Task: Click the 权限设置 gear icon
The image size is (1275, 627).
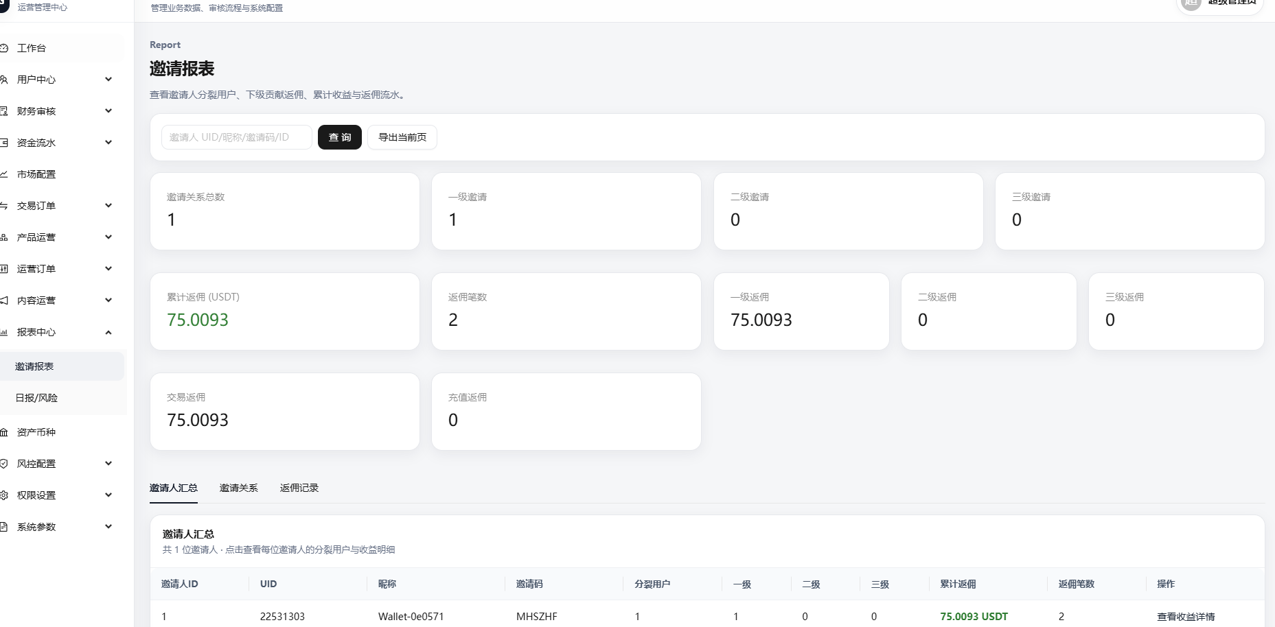Action: (3, 495)
